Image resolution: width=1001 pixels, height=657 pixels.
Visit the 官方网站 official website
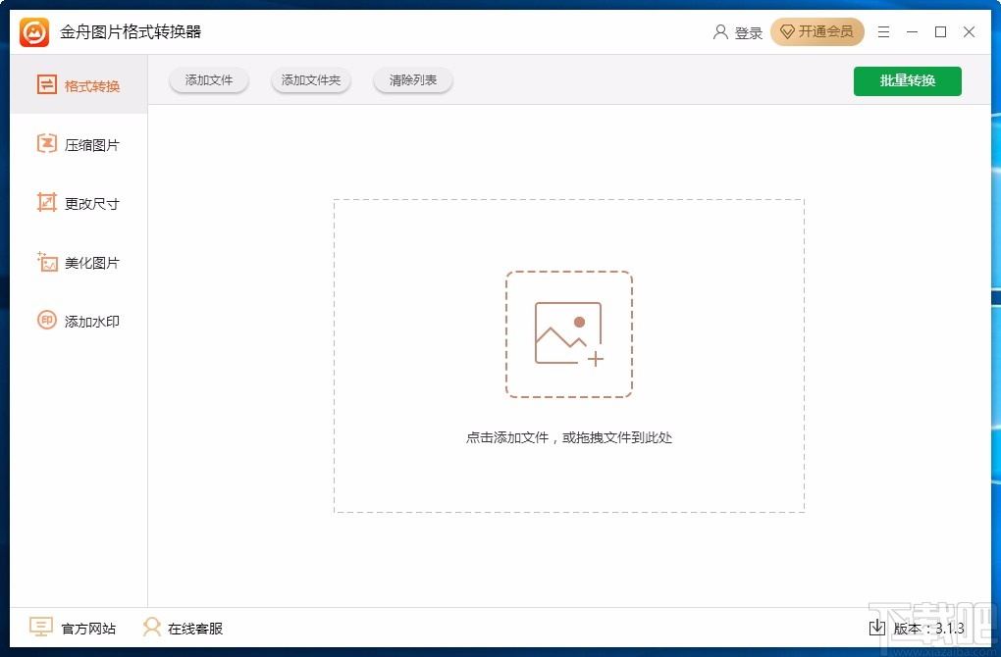[x=73, y=628]
